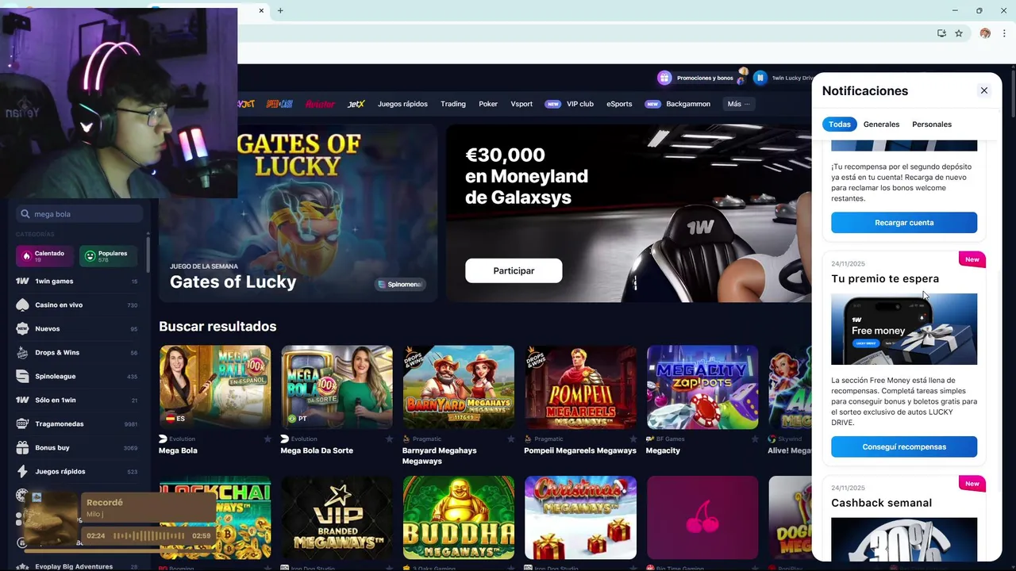
Task: Click the Participar button
Action: [x=514, y=270]
